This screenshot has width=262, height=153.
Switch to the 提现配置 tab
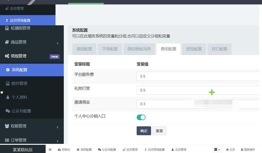coord(194,49)
